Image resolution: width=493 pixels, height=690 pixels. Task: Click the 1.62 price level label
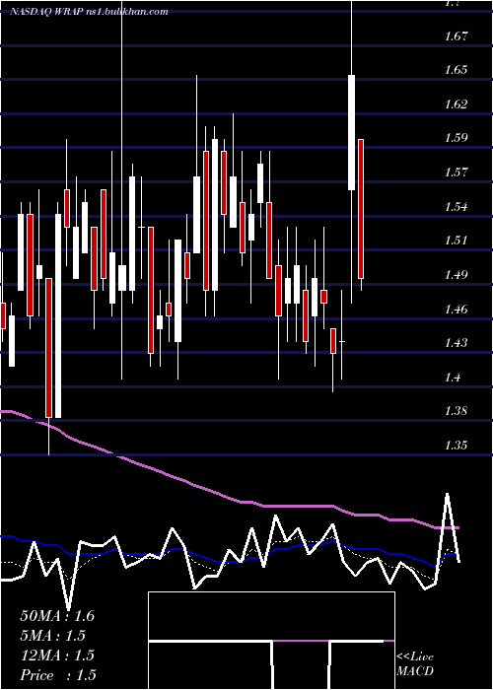click(456, 103)
